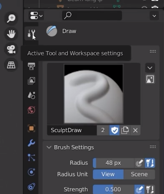Image resolution: width=164 pixels, height=194 pixels.
Task: Open the Physics properties tab
Action: tap(31, 172)
